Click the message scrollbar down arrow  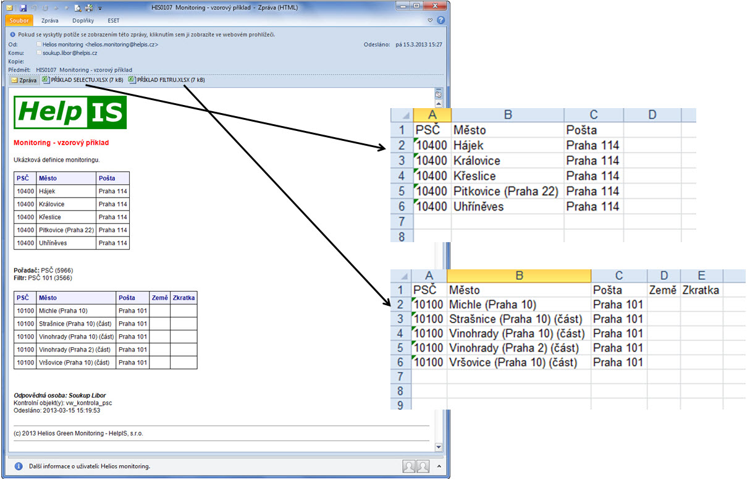[x=439, y=447]
